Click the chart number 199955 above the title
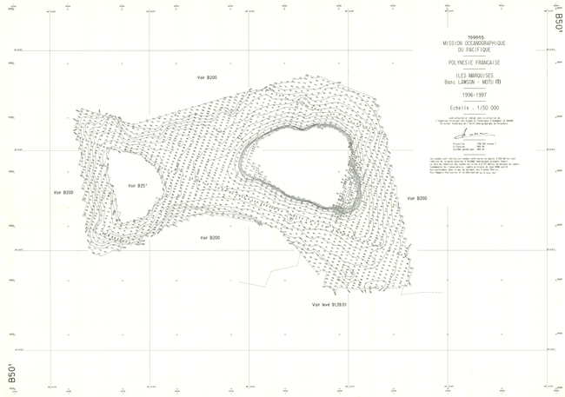This screenshot has height=397, width=565. pos(472,36)
